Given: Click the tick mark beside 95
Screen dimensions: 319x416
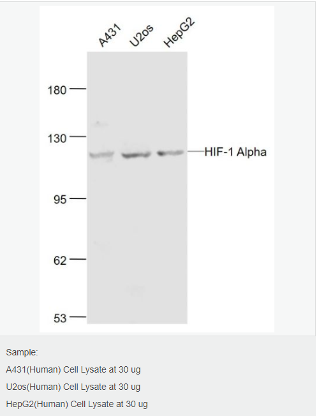Looking at the screenshot, I should pyautogui.click(x=78, y=198).
